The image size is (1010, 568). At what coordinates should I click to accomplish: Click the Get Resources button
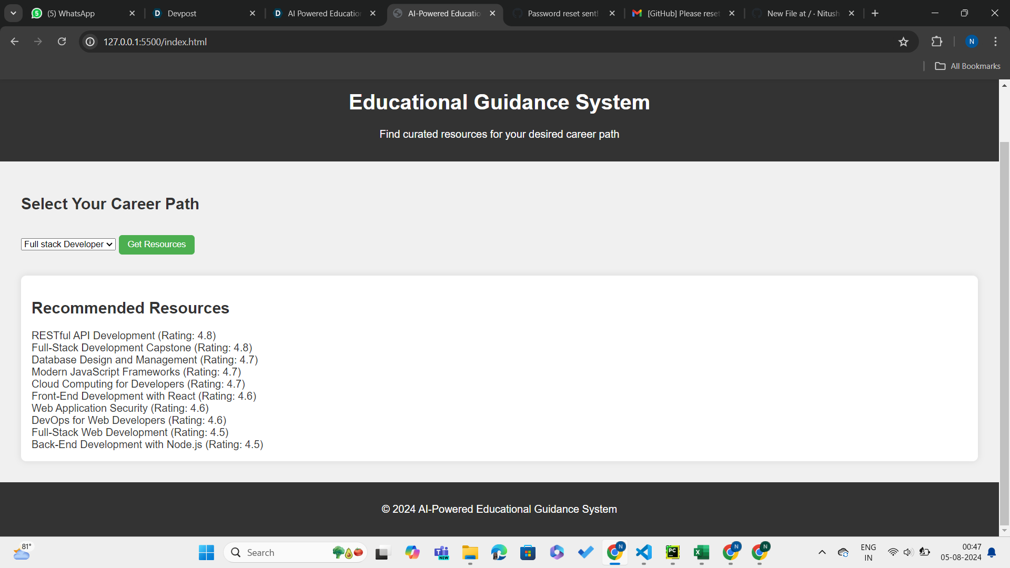coord(156,245)
